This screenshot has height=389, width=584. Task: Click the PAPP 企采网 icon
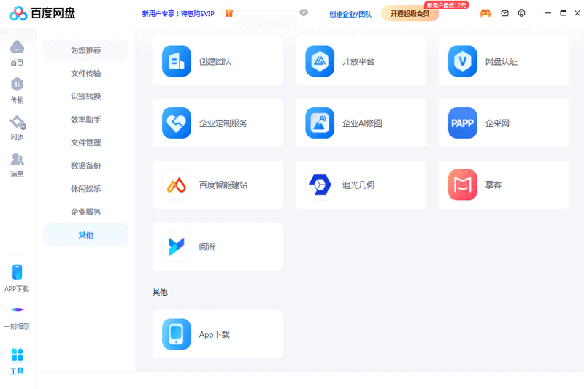coord(463,123)
